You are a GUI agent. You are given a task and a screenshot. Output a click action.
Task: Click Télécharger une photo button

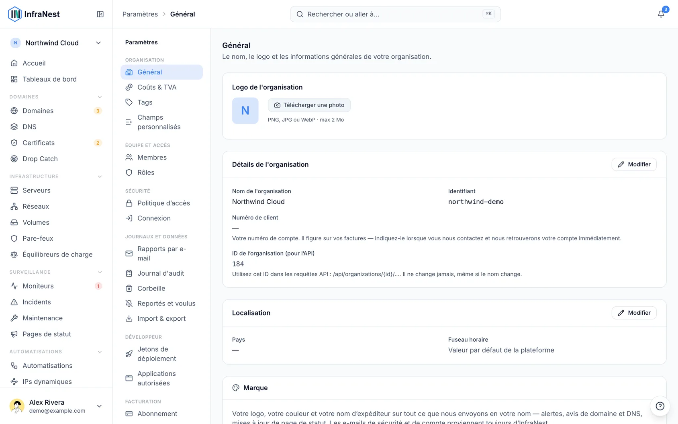point(309,105)
